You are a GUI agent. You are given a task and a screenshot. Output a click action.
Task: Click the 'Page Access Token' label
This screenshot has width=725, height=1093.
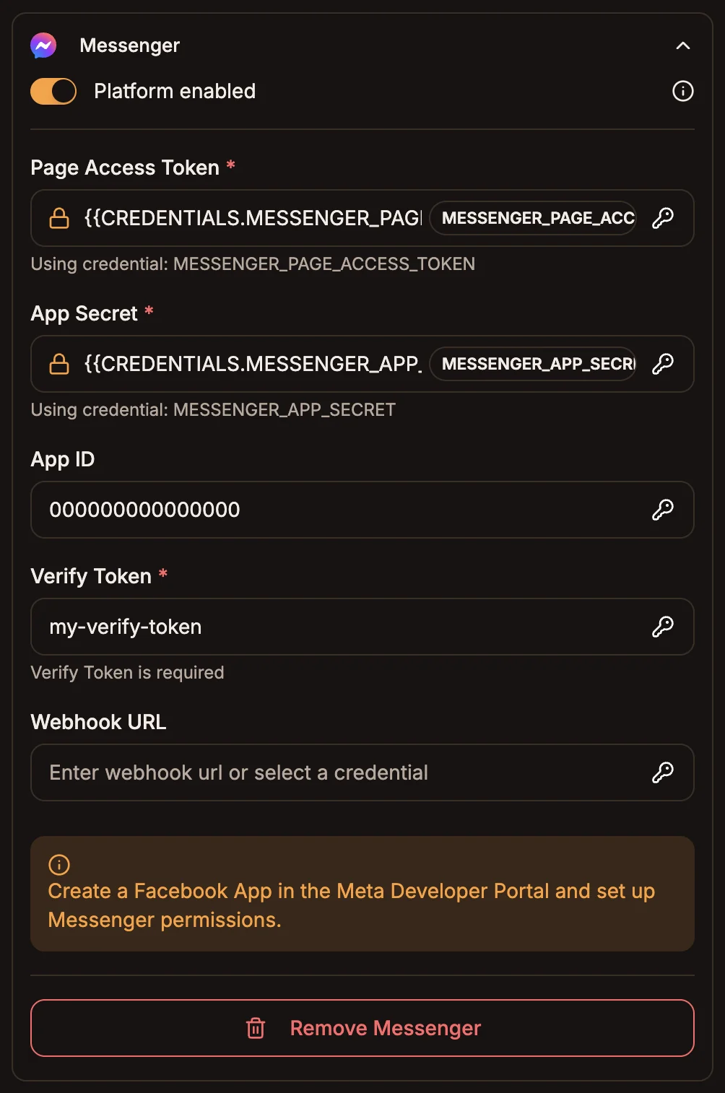click(125, 167)
